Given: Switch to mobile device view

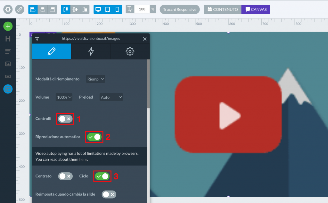Looking at the screenshot, I should (117, 10).
